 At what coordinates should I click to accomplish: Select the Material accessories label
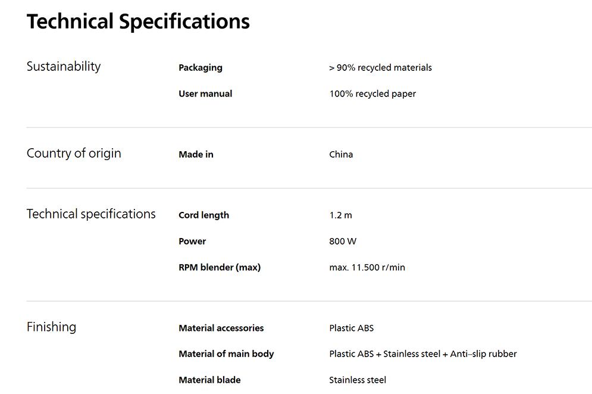click(221, 328)
